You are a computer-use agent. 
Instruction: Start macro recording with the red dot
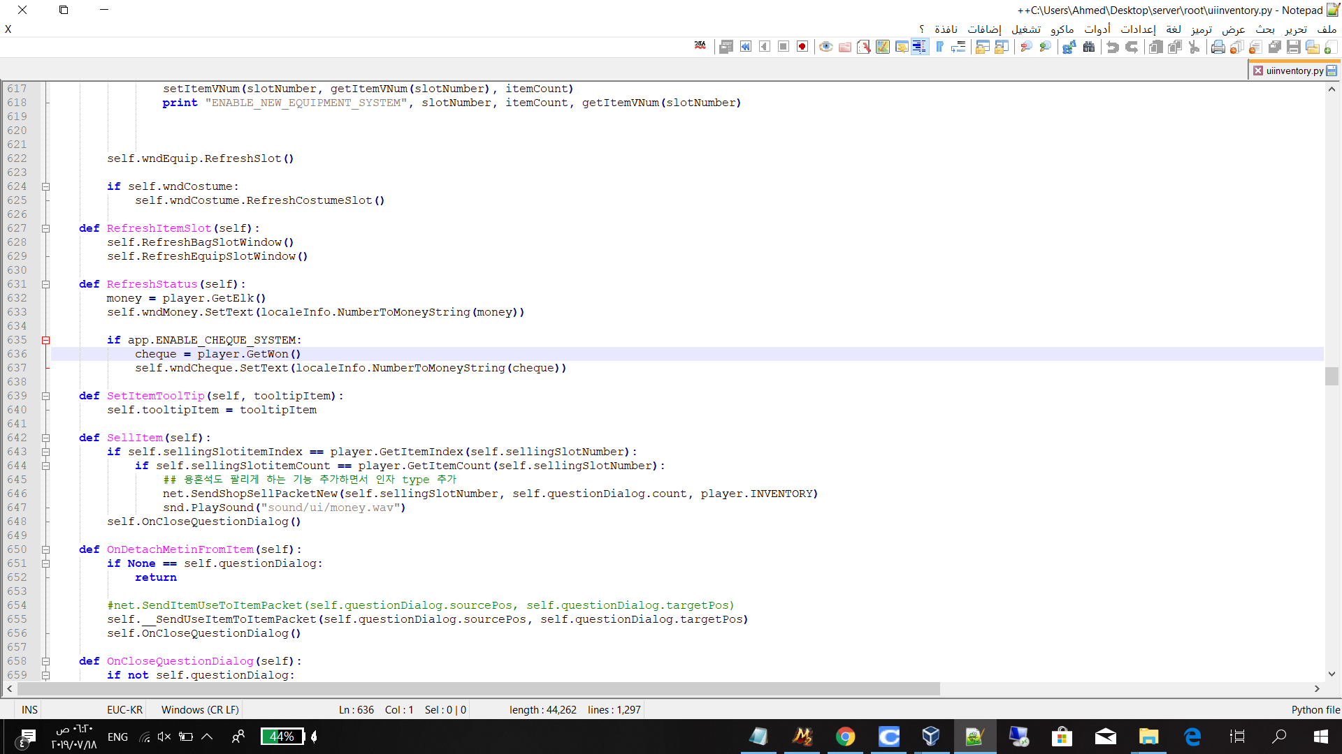click(803, 47)
